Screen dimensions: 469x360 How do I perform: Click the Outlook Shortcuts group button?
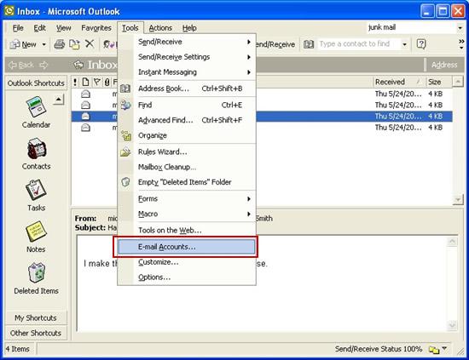tap(36, 83)
